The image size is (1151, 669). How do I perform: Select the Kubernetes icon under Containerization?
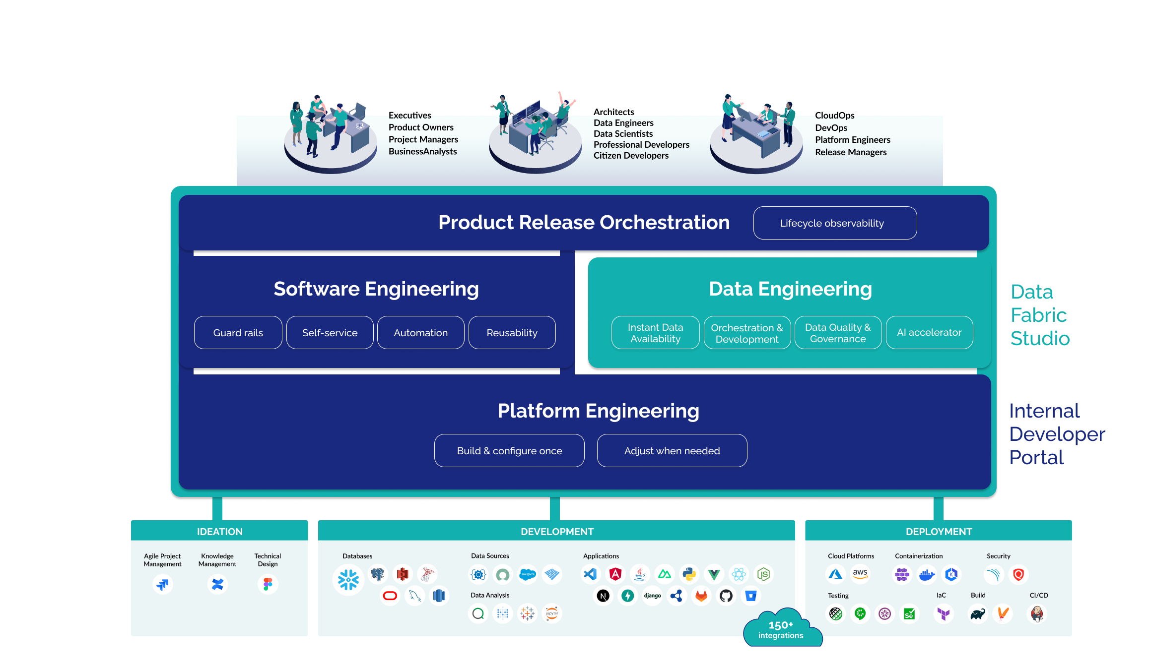951,574
